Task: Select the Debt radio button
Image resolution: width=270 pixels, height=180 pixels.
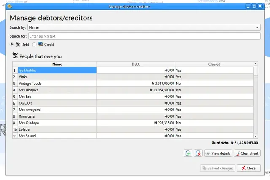Action: click(11, 44)
